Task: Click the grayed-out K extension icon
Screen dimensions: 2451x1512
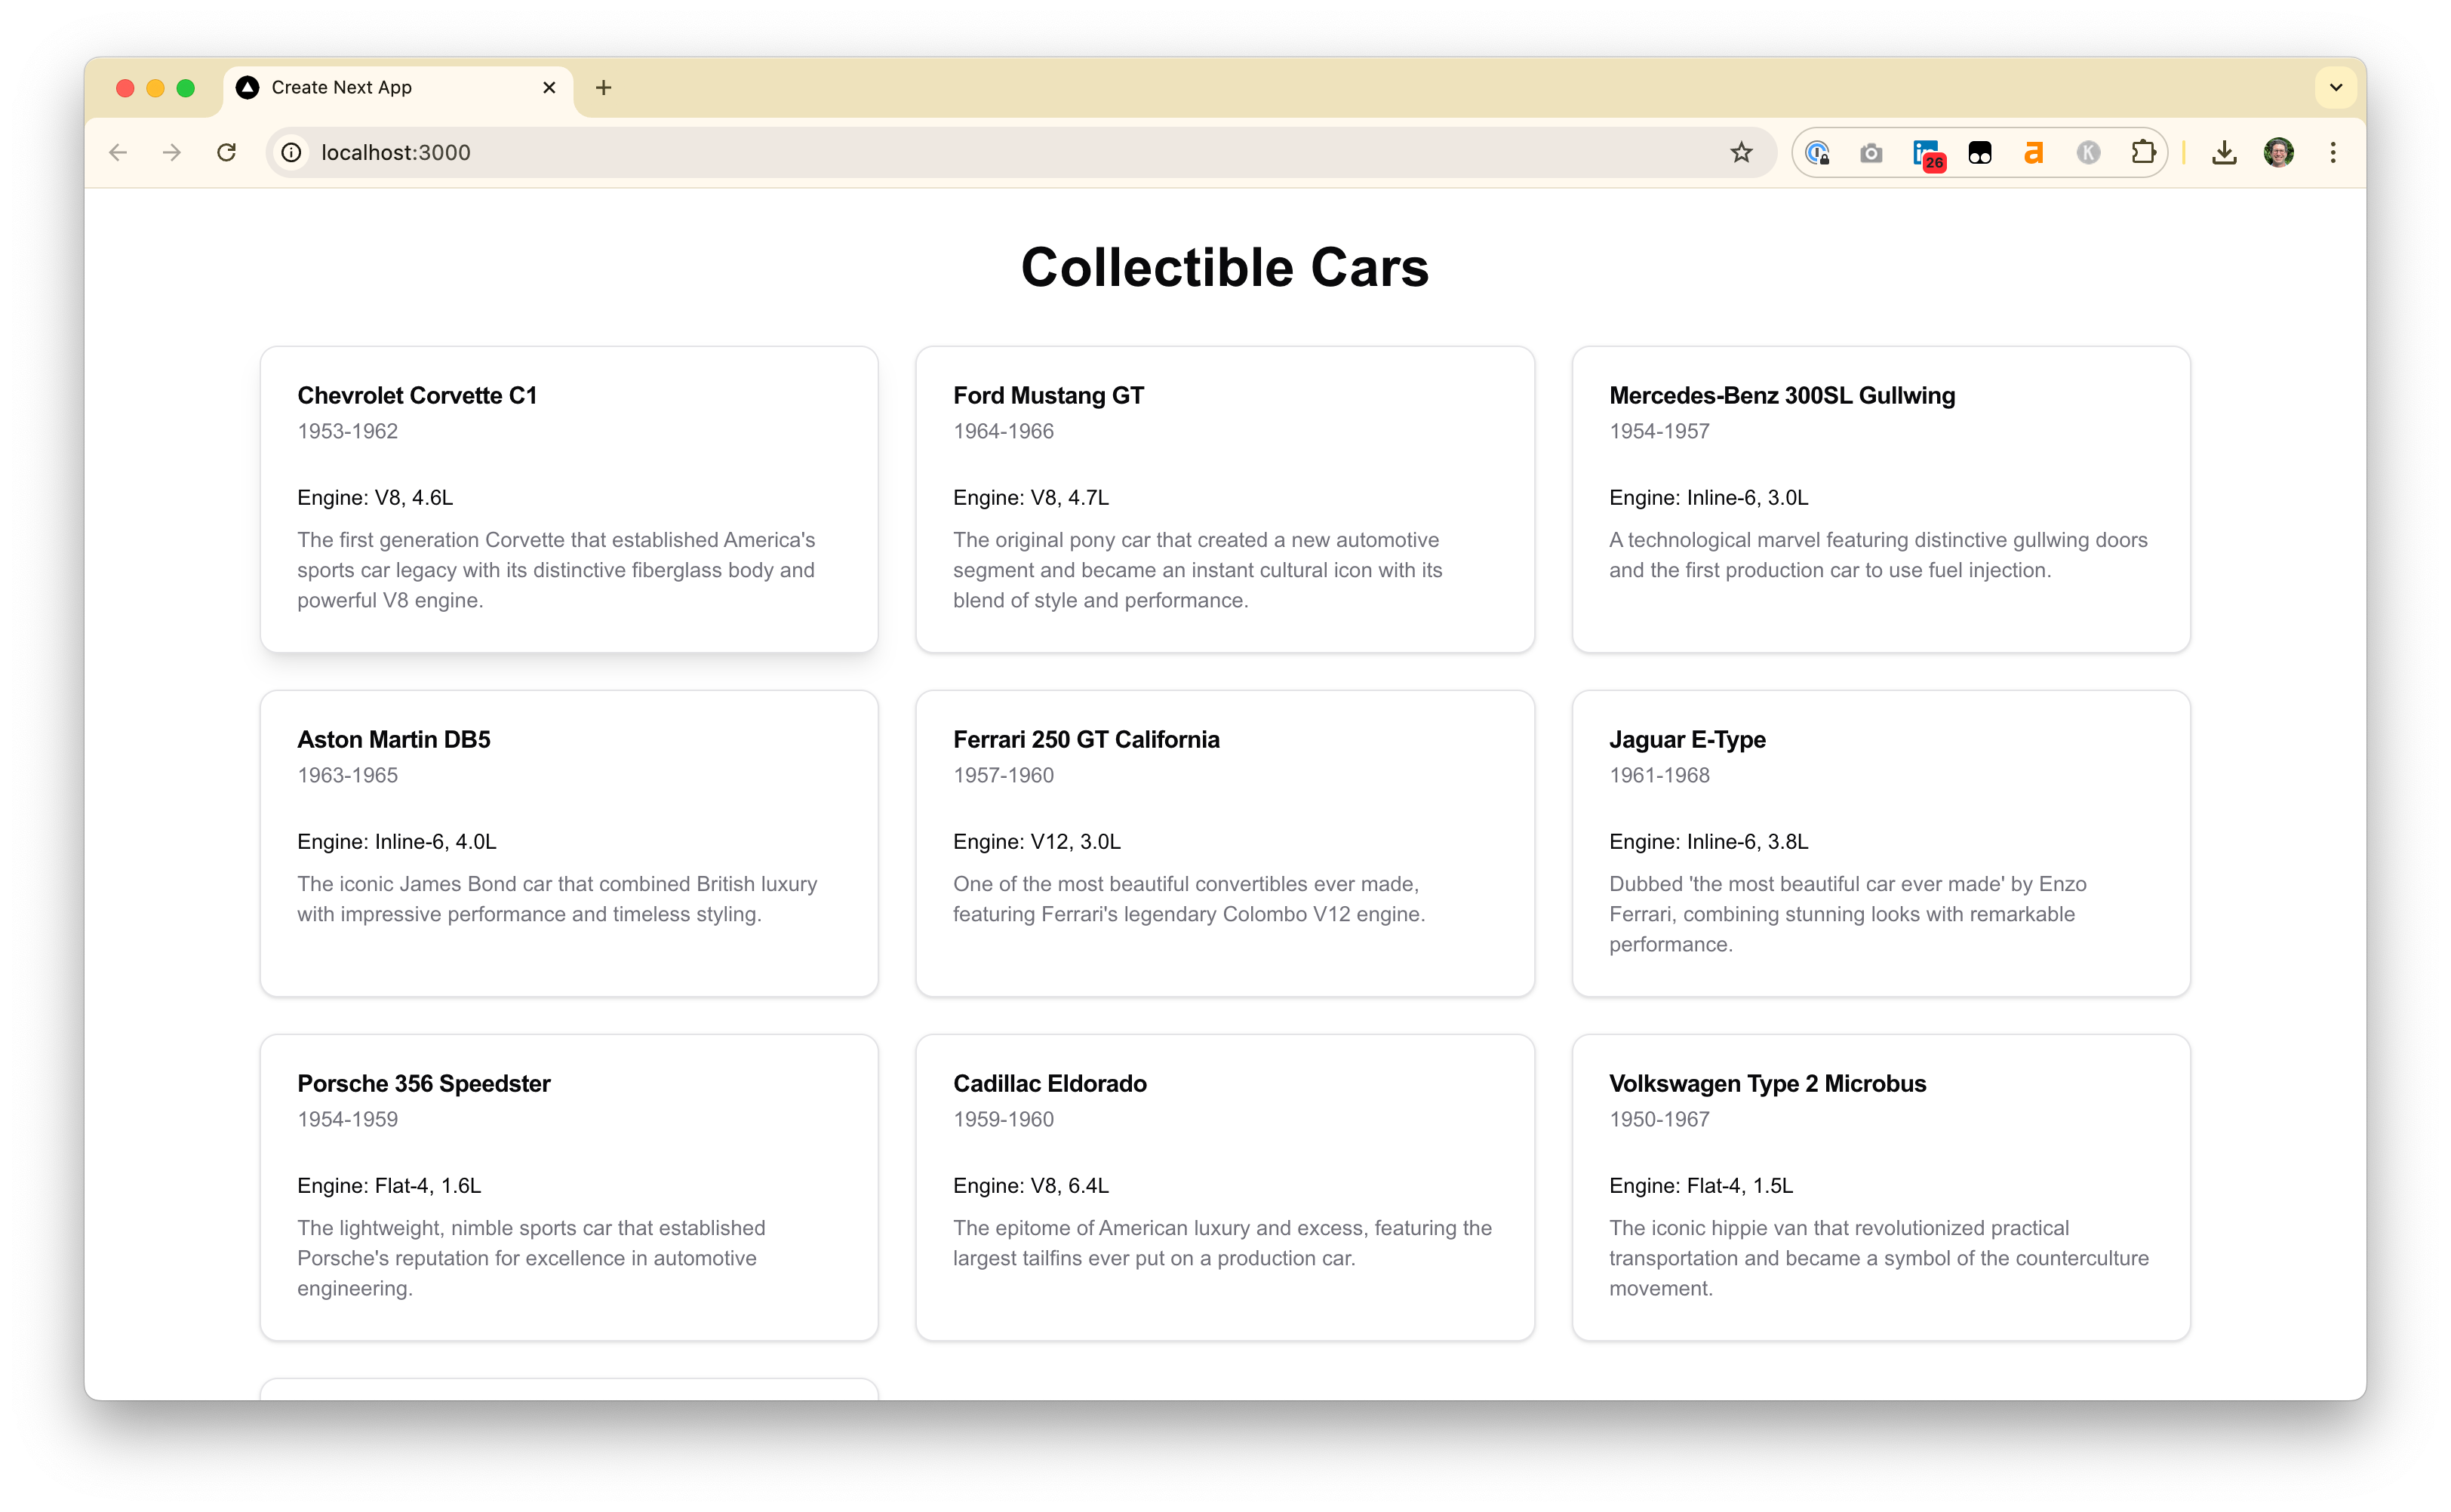Action: point(2088,152)
